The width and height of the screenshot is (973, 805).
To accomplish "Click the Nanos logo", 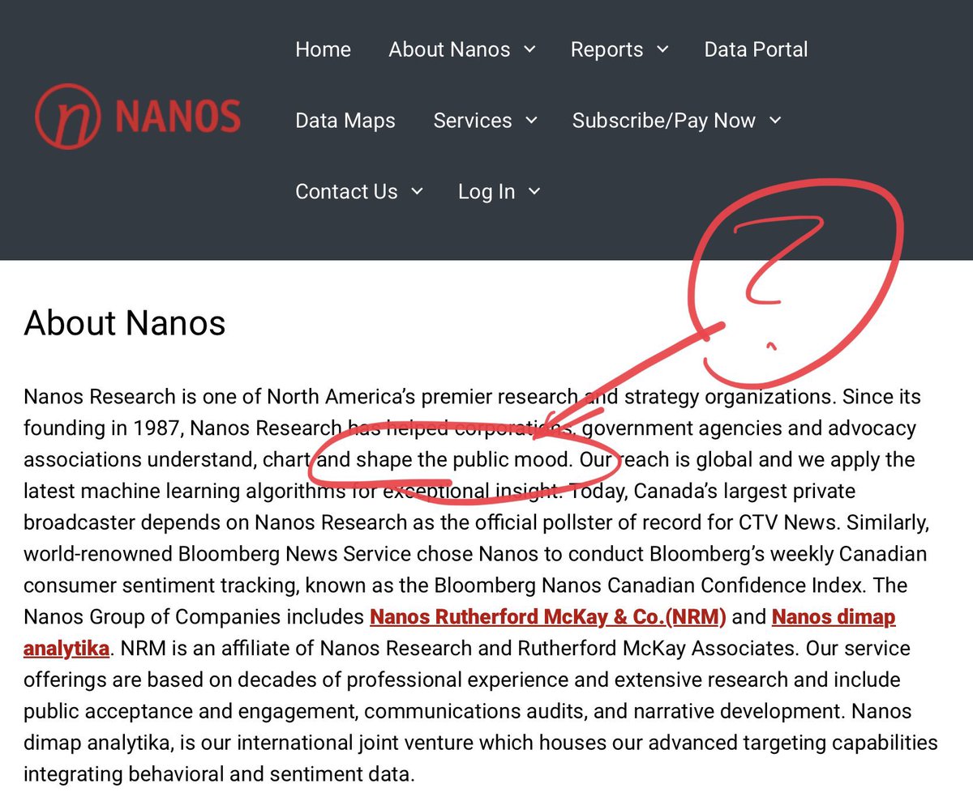I will coord(138,117).
